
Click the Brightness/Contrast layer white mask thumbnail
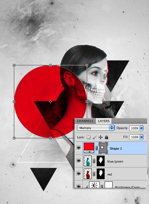point(109,185)
